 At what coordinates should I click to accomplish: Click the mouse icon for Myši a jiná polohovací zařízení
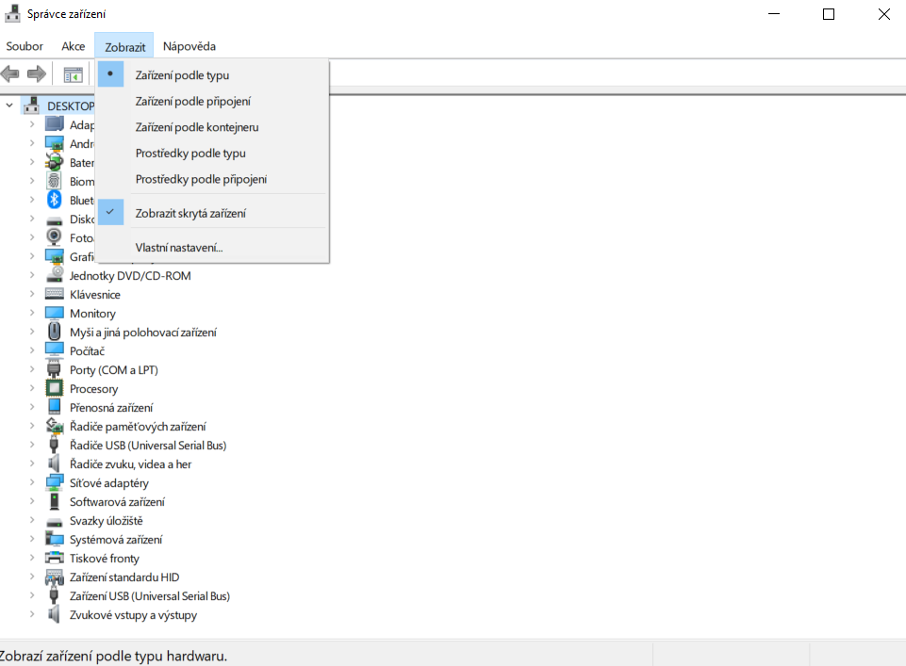55,332
